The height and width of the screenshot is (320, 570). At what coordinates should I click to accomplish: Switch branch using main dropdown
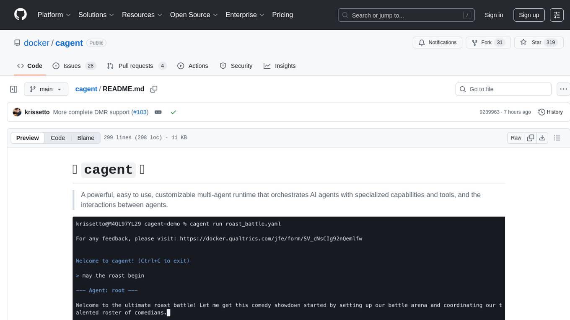pyautogui.click(x=46, y=89)
